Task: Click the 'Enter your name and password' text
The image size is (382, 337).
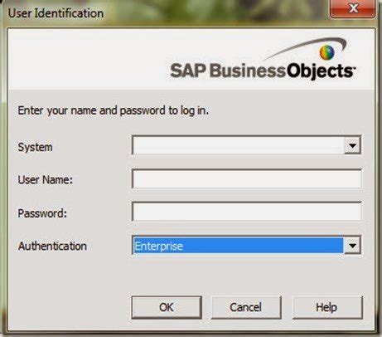Action: 114,110
